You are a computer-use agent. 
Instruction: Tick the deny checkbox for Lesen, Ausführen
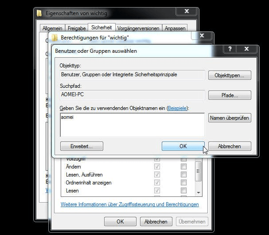coord(183,175)
